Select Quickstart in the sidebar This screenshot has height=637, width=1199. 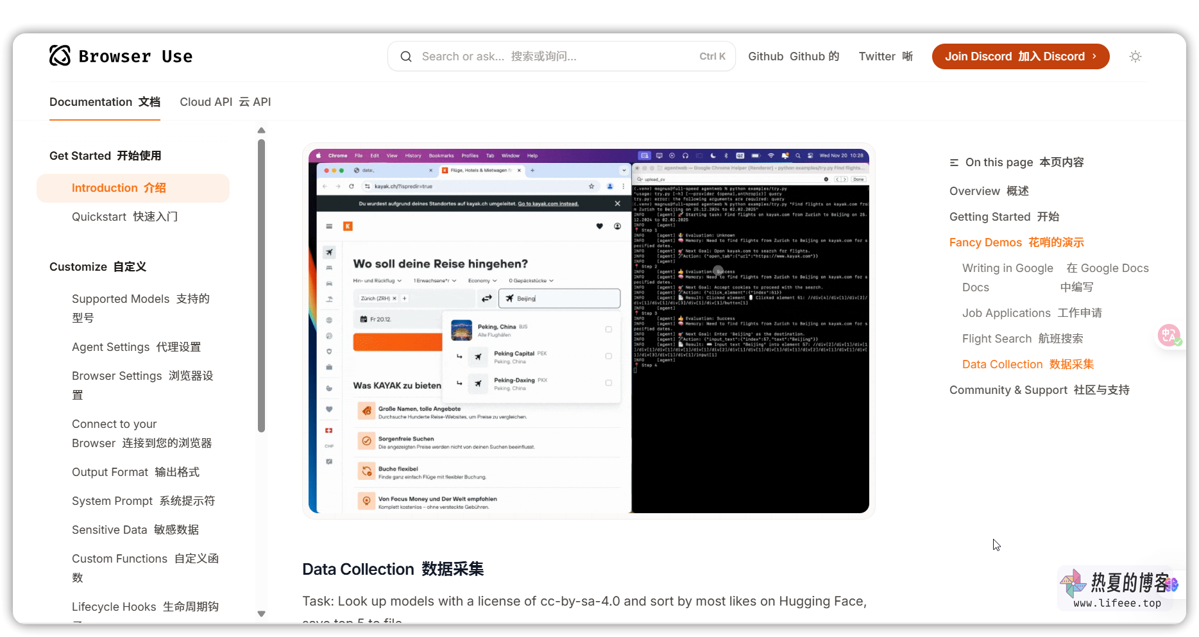[x=124, y=217]
